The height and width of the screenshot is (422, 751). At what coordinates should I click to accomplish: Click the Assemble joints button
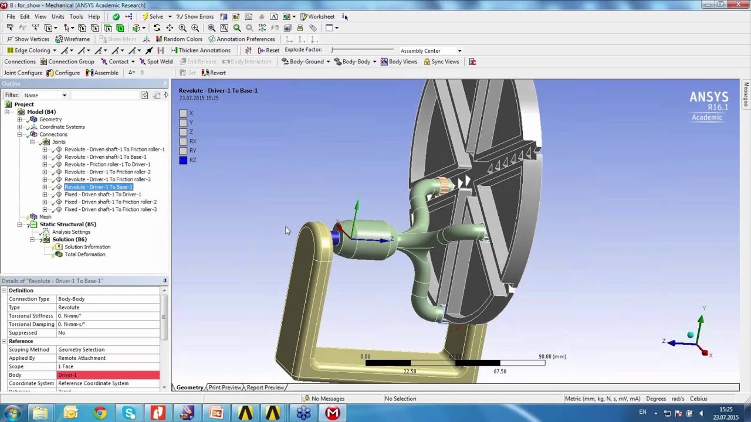coord(102,73)
